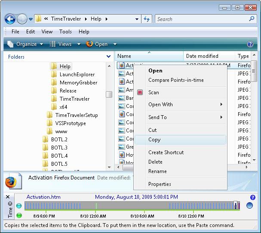Image resolution: width=261 pixels, height=233 pixels.
Task: Click inside the Search input field
Action: click(x=202, y=19)
